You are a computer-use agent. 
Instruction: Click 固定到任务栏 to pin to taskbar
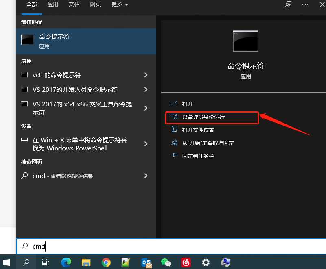click(x=198, y=155)
